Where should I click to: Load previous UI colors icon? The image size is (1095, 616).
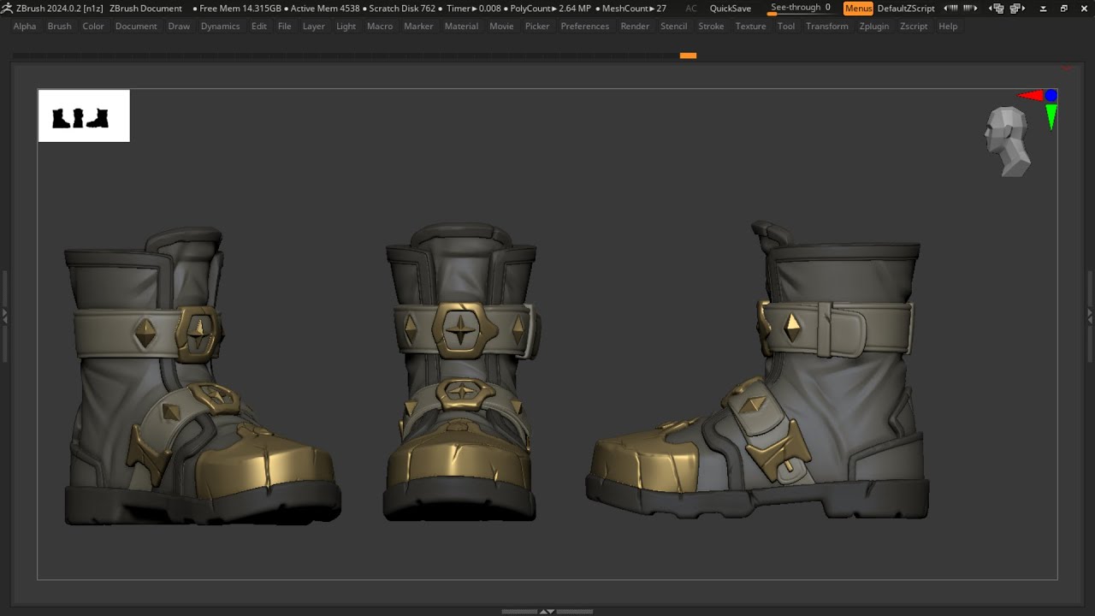tap(950, 9)
